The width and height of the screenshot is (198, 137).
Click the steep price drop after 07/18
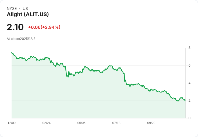125,77
